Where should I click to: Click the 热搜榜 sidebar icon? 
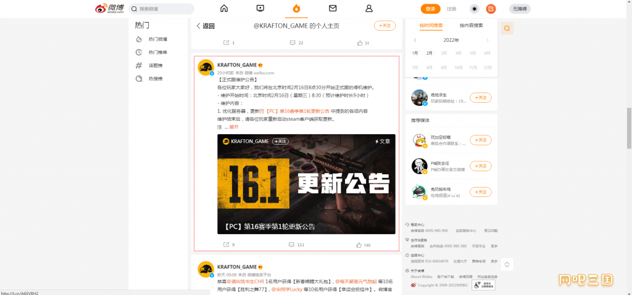pyautogui.click(x=139, y=79)
